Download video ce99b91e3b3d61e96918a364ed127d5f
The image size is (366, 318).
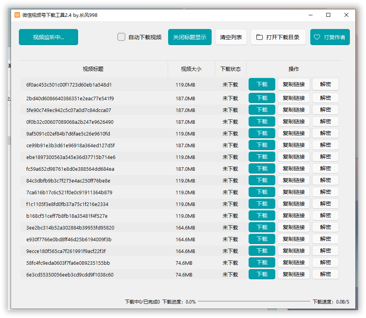(262, 145)
